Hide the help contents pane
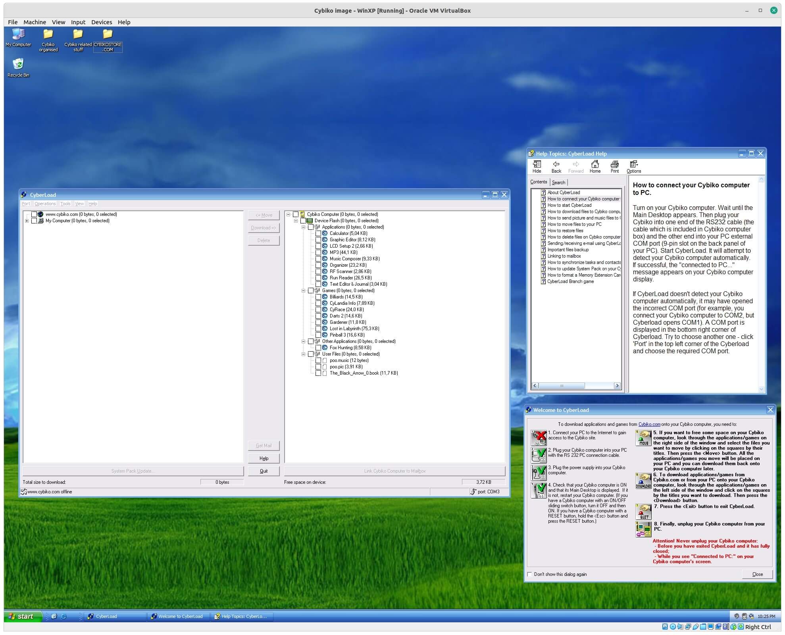This screenshot has height=635, width=785. [537, 166]
